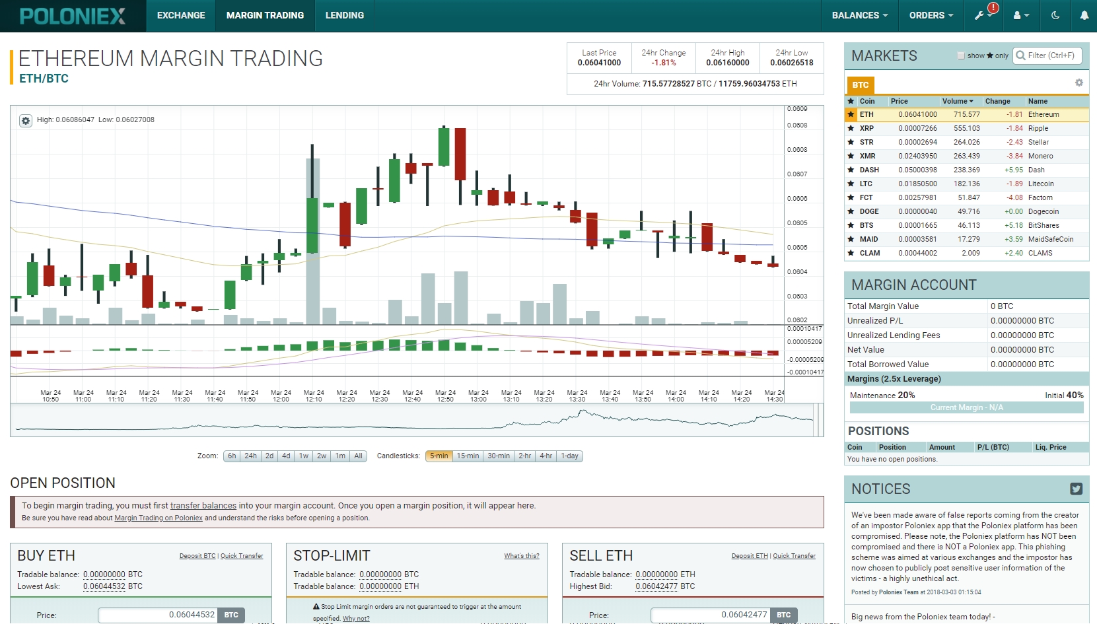Expand the ORDERS dropdown menu
The height and width of the screenshot is (624, 1097).
(931, 15)
